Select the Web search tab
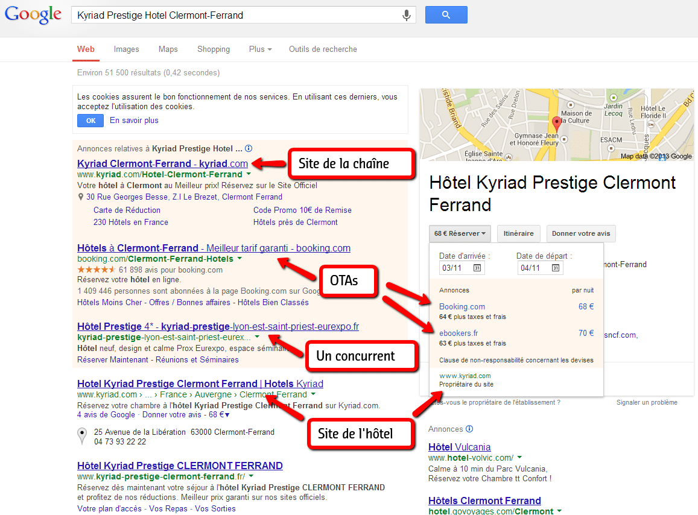This screenshot has width=698, height=515. [x=86, y=49]
